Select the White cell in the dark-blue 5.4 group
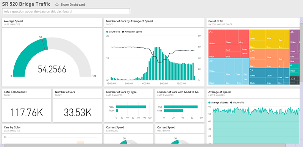303x147 pixels. (258, 73)
